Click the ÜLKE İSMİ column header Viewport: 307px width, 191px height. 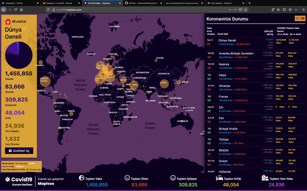(x=223, y=34)
